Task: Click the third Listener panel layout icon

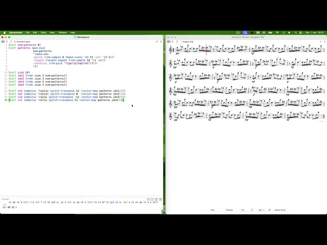Action: tap(156, 200)
